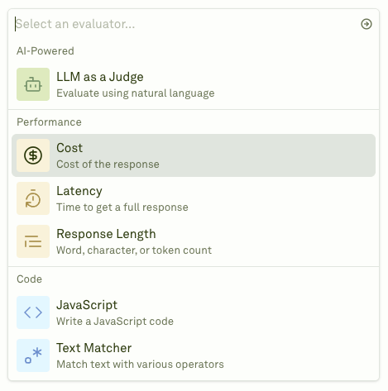This screenshot has width=388, height=391.
Task: Click the Response Length list icon
Action: point(33,241)
